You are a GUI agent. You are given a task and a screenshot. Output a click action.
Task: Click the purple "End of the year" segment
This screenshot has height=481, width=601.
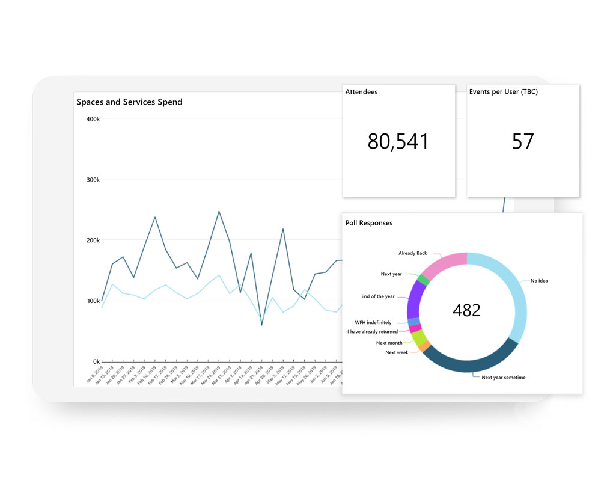pos(414,299)
